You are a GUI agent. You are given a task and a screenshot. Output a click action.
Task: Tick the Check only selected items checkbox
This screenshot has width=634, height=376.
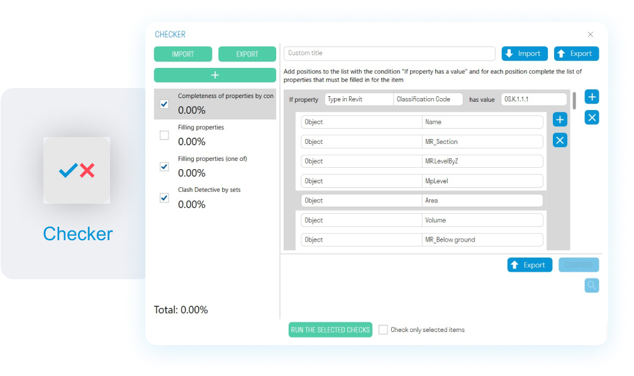pos(383,329)
